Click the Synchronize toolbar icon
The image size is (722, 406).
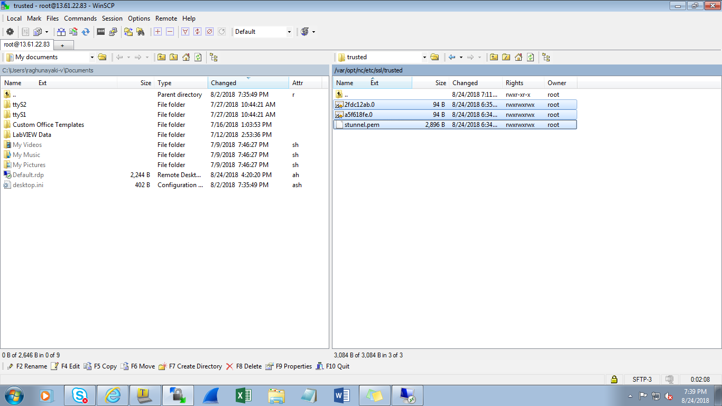(86, 32)
